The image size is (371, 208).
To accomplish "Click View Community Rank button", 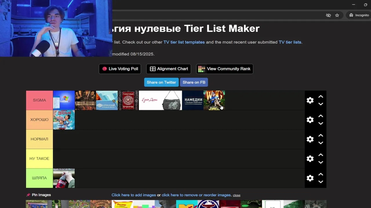I will point(225,69).
